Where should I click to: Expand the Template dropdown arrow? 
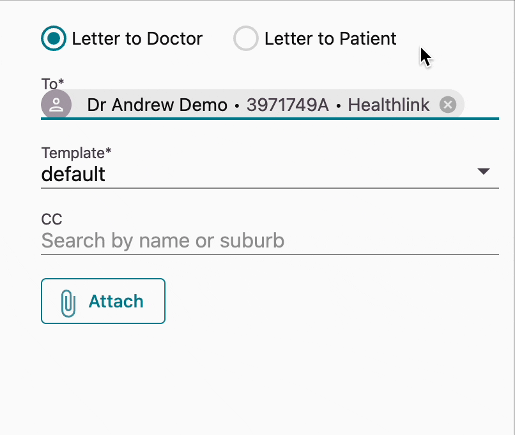click(484, 172)
